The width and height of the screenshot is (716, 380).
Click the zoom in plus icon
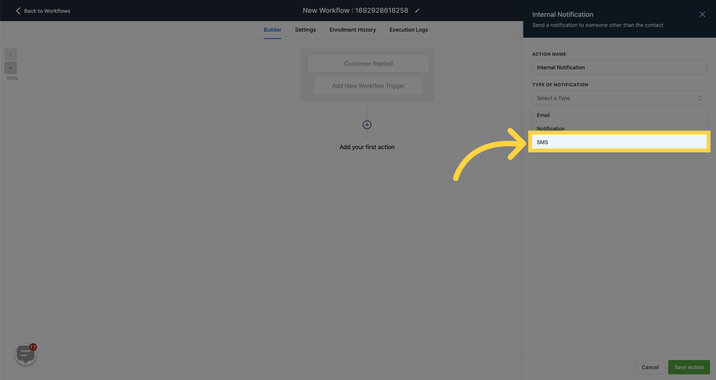pyautogui.click(x=10, y=54)
